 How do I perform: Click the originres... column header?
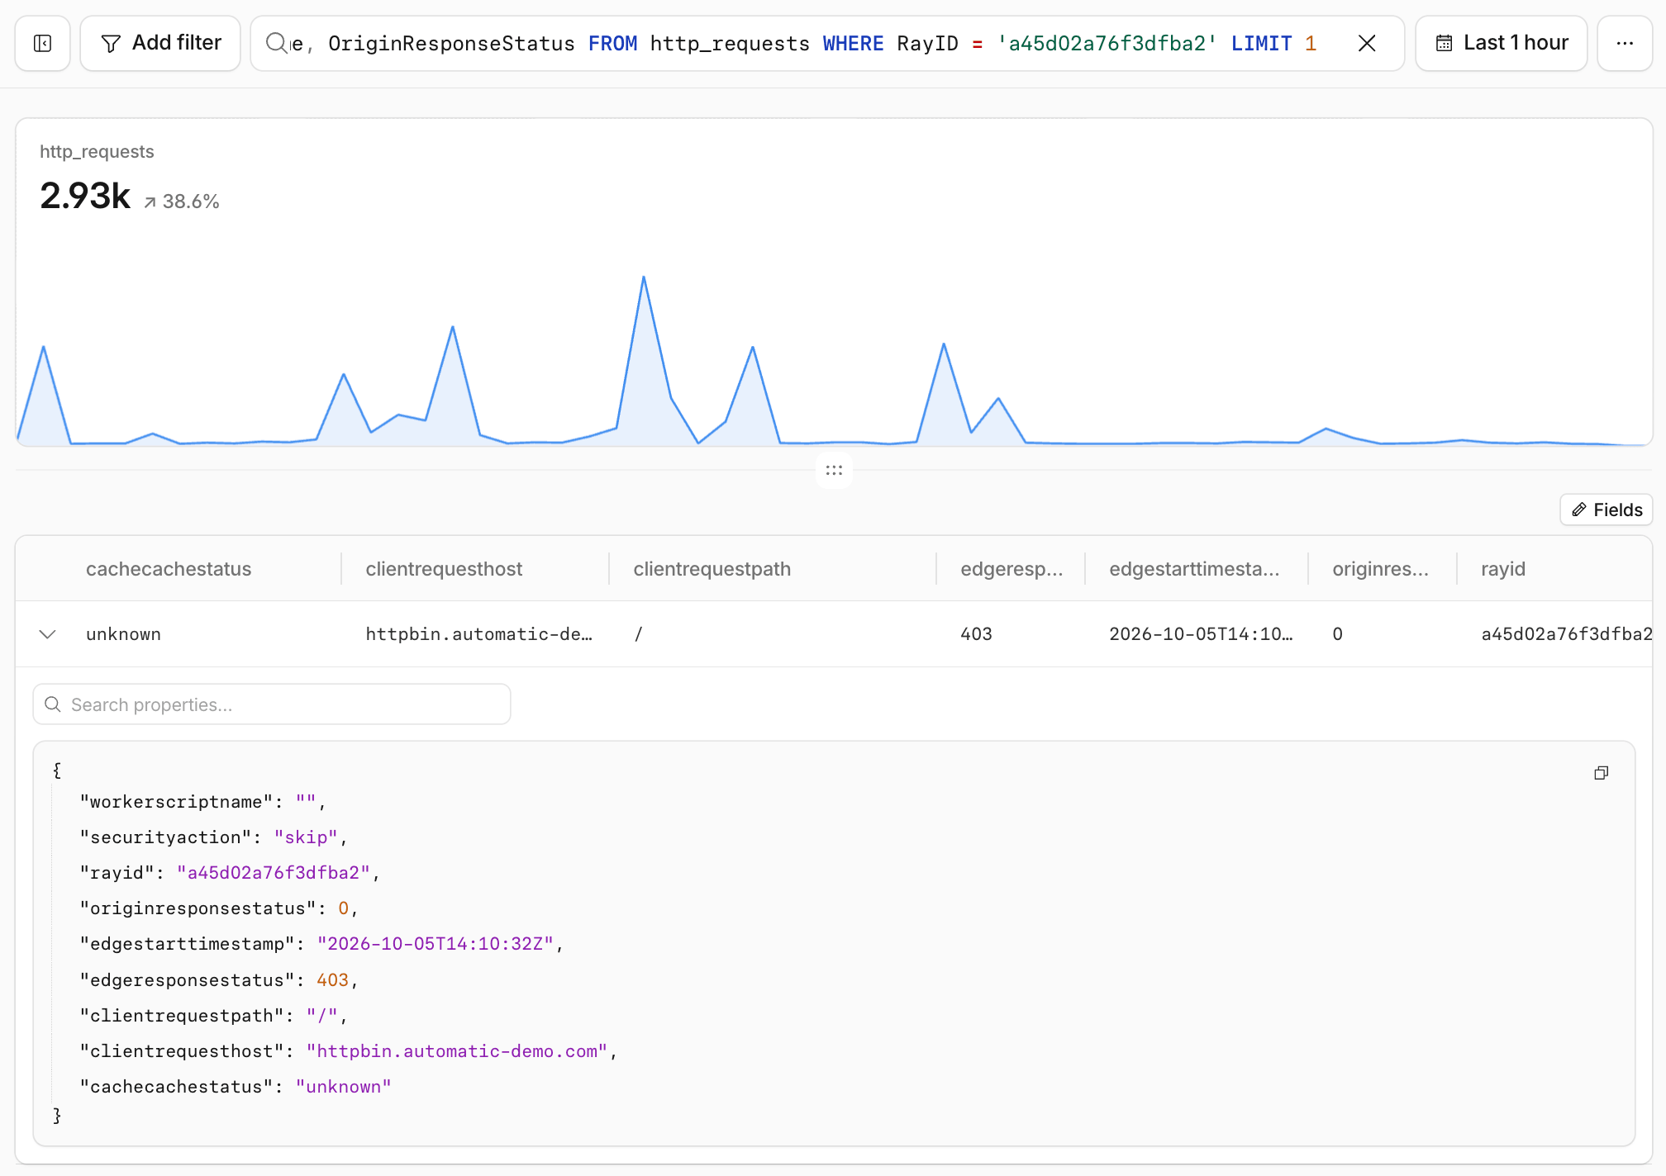tap(1380, 569)
